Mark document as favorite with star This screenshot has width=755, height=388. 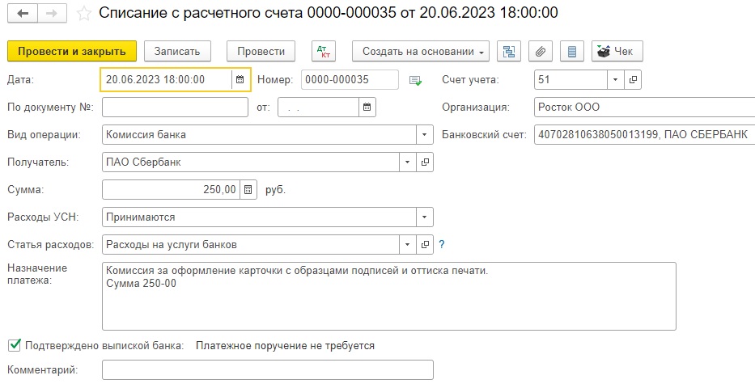pos(84,14)
